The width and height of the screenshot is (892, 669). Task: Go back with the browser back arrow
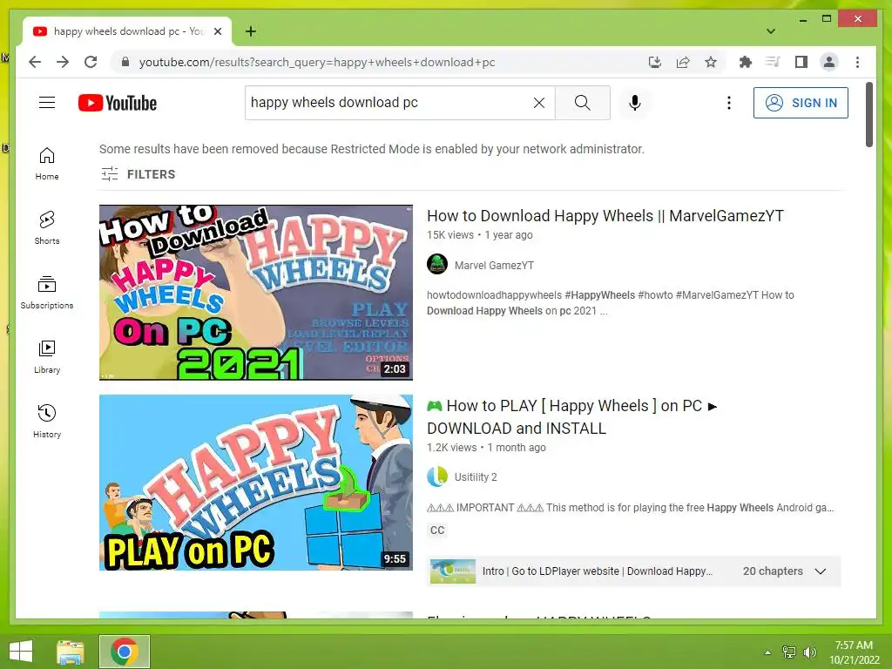click(35, 62)
